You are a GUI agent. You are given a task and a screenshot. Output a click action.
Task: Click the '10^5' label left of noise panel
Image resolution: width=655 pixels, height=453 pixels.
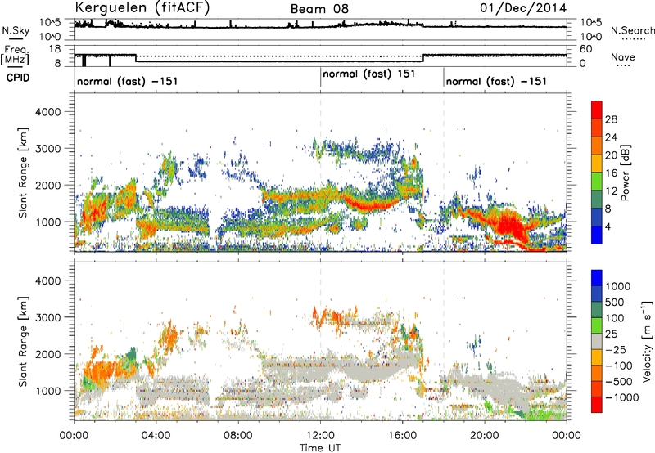tap(50, 22)
